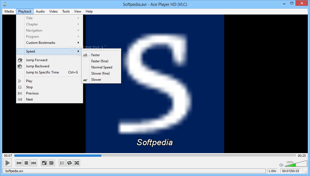The height and width of the screenshot is (176, 310).
Task: Choose Slower (fine) speed option
Action: (x=101, y=73)
